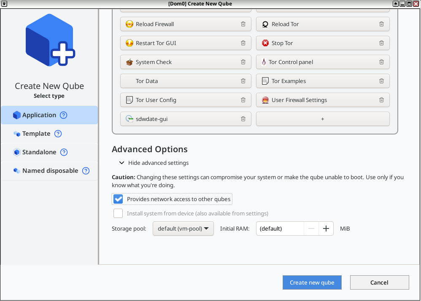Click the Create new qube button

(x=312, y=282)
